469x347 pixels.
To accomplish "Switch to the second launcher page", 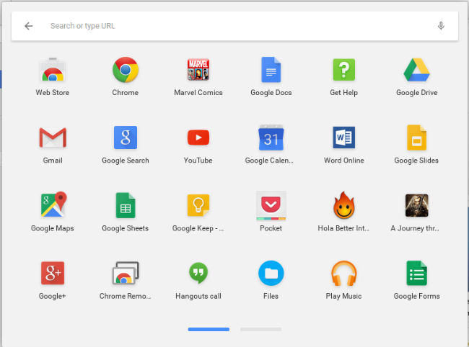I will point(260,330).
